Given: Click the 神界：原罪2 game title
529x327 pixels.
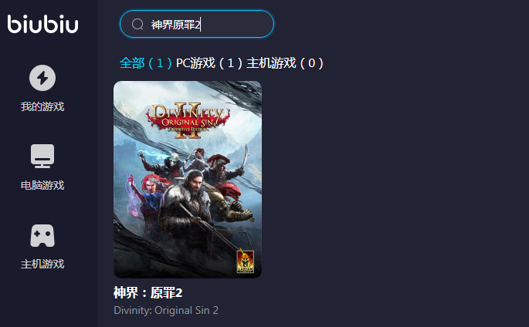Looking at the screenshot, I should point(148,292).
